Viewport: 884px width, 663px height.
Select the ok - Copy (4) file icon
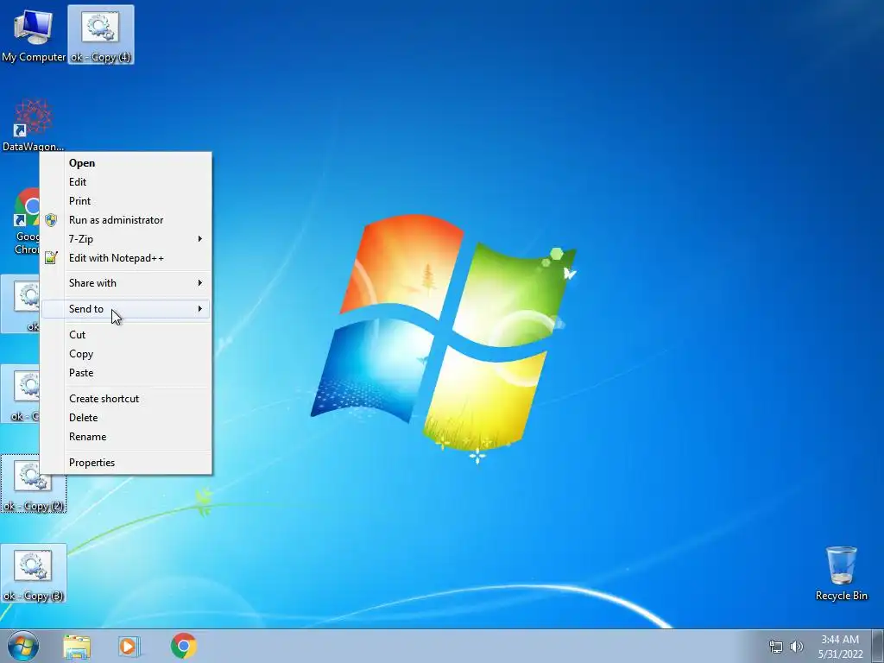click(101, 35)
